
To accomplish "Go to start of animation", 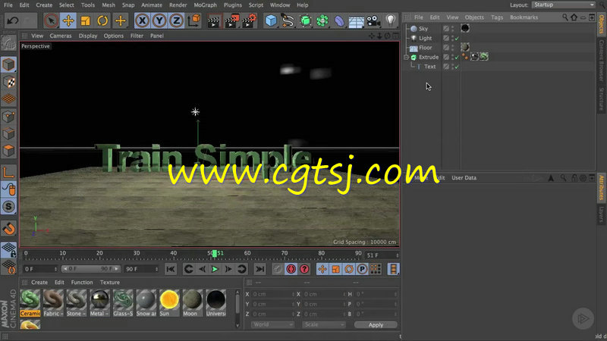I will [x=170, y=269].
